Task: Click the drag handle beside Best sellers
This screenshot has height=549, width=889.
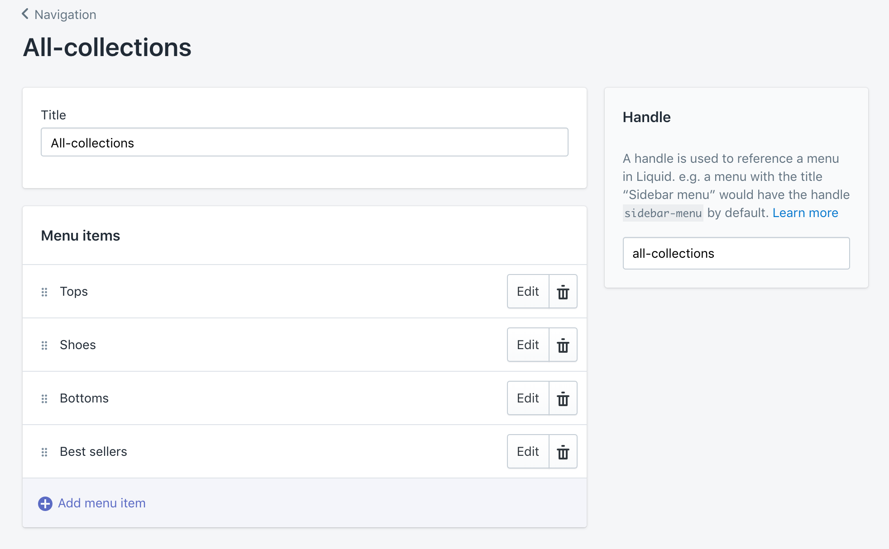Action: (x=44, y=452)
